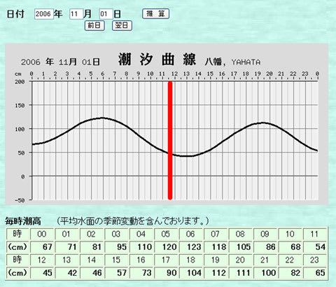
Task: Click the day input field showing 01
Action: [106, 14]
